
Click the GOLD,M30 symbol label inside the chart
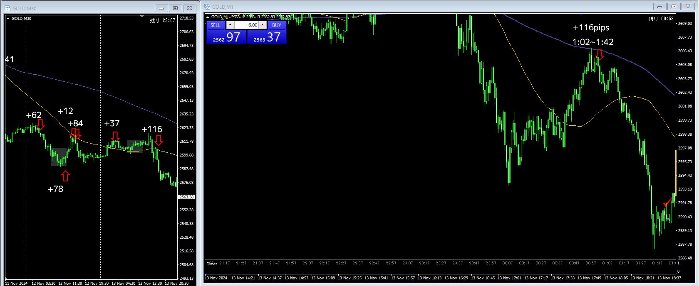click(21, 18)
